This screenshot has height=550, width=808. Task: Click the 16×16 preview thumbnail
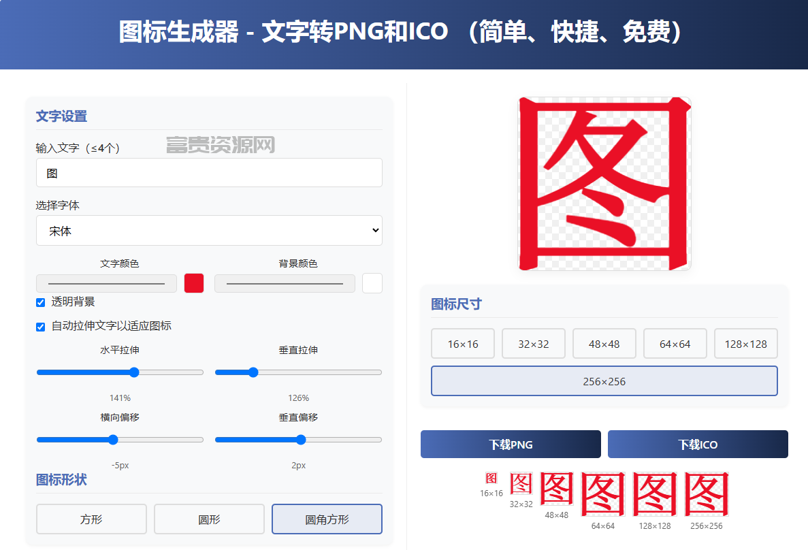tap(491, 478)
